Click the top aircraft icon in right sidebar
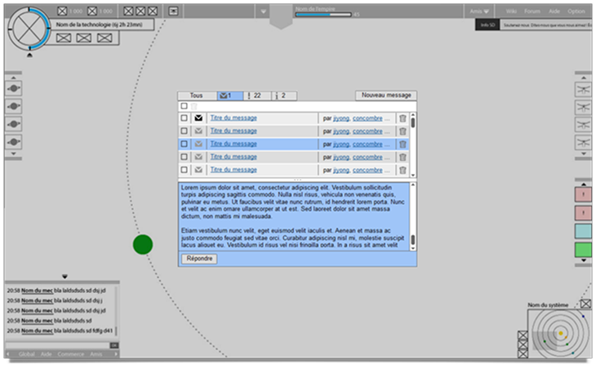596x369 pixels. pyautogui.click(x=583, y=88)
